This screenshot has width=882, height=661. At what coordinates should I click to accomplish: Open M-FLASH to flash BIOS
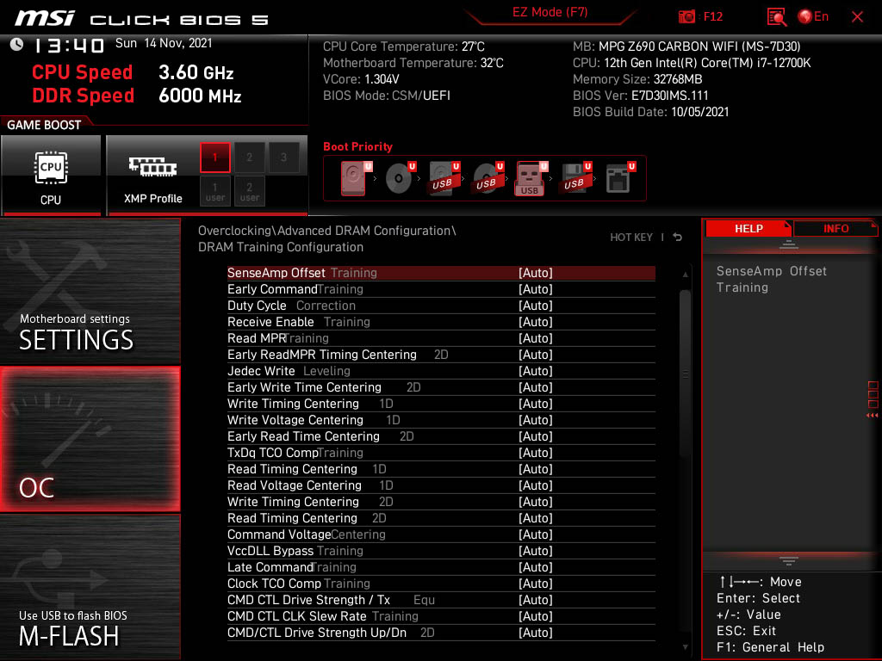point(90,587)
